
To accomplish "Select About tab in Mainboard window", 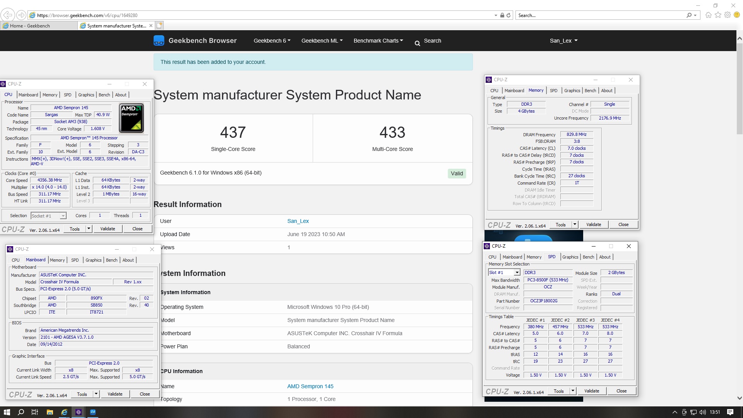I will (x=128, y=260).
